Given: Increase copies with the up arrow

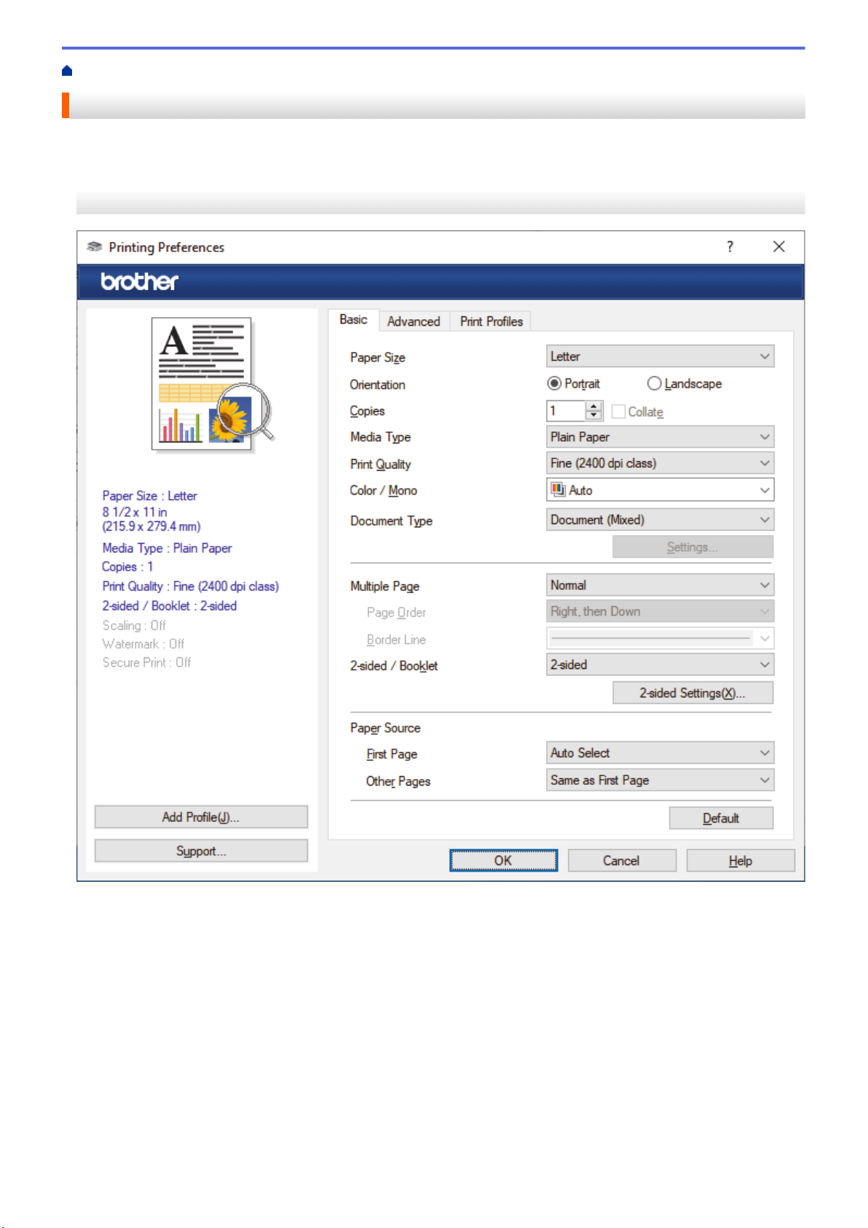Looking at the screenshot, I should [594, 406].
